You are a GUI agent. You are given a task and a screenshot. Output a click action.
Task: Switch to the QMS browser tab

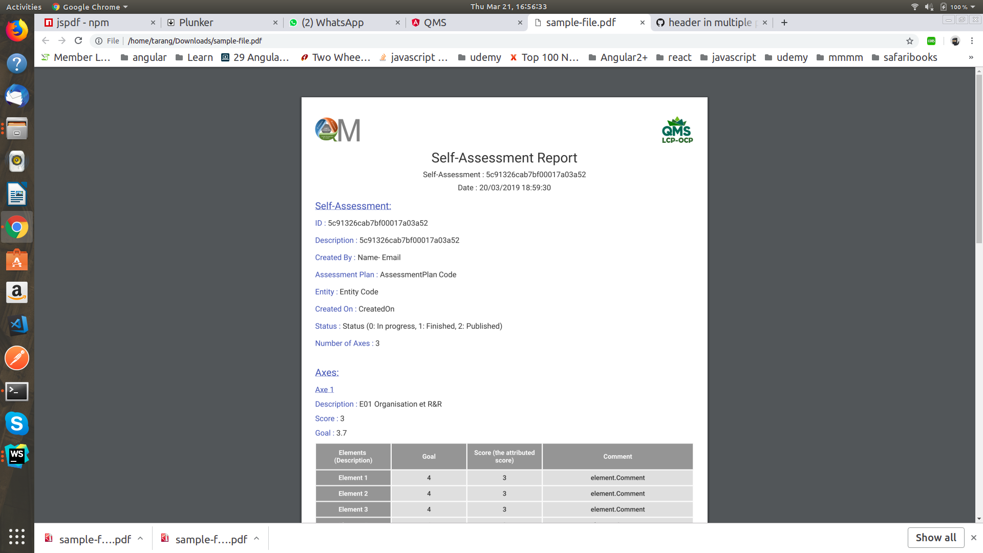(x=451, y=23)
